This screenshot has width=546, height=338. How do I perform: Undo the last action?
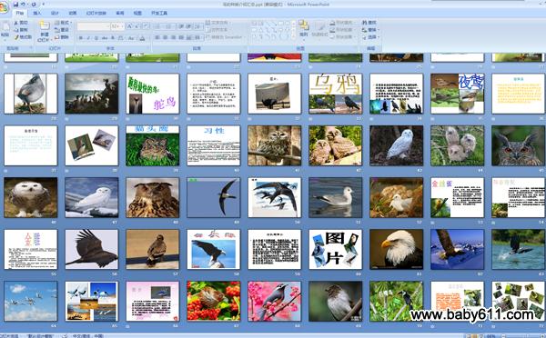(x=24, y=5)
